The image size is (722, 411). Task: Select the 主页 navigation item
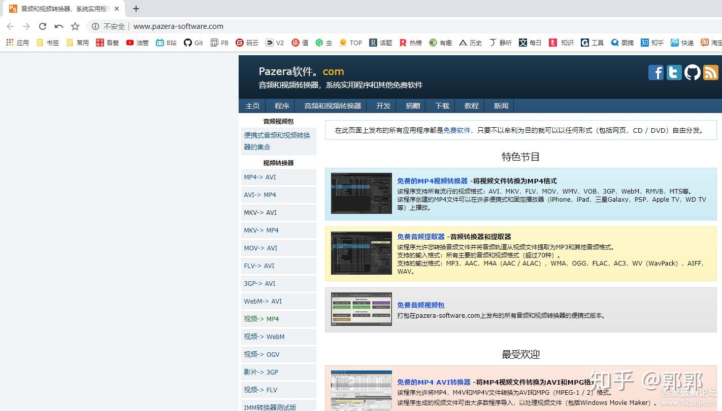(253, 106)
